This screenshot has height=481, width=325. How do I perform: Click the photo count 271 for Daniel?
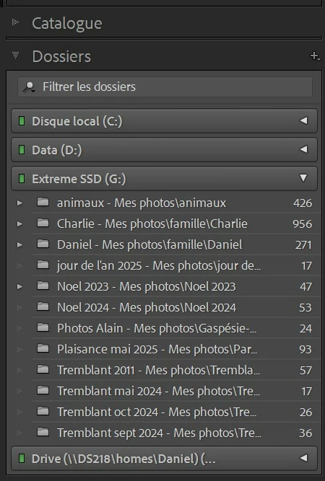click(303, 244)
